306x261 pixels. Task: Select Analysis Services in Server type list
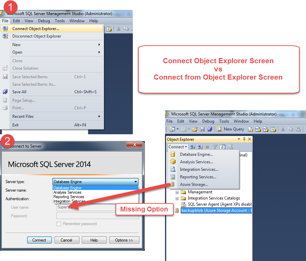95,192
